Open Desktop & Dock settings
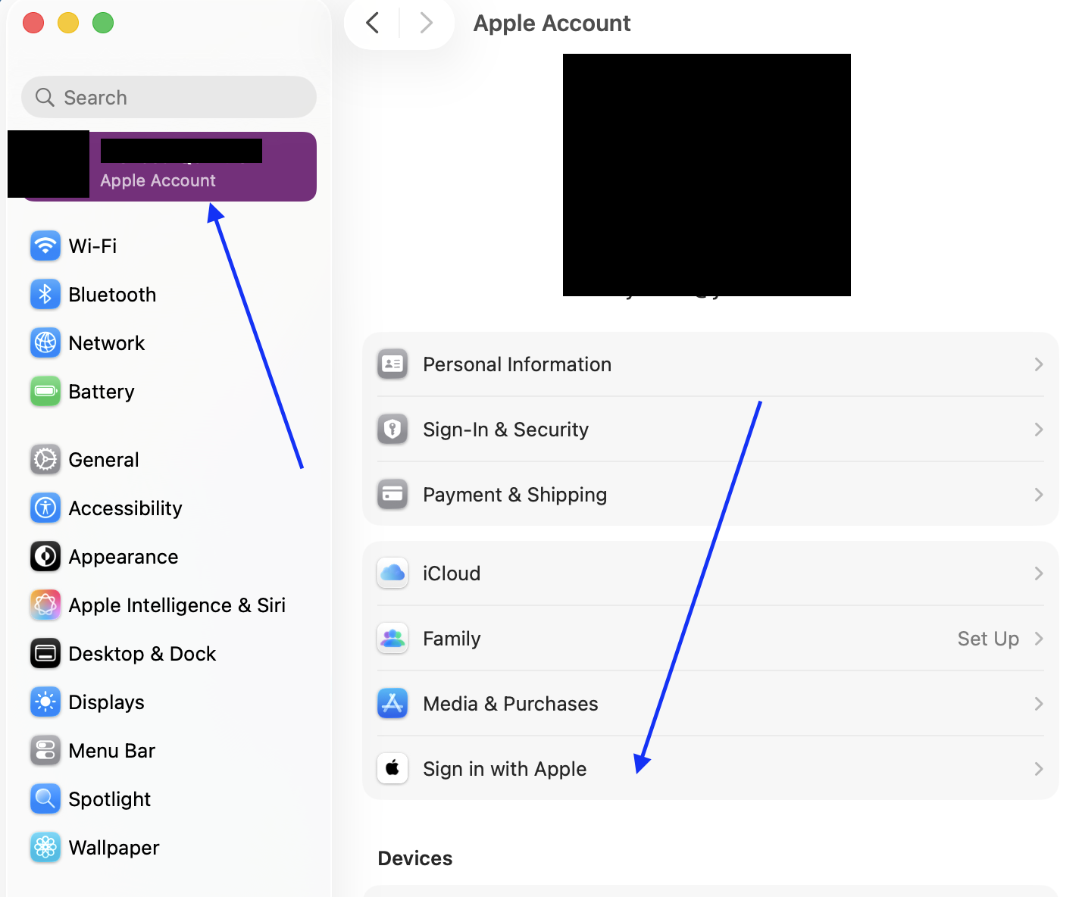 pos(169,654)
